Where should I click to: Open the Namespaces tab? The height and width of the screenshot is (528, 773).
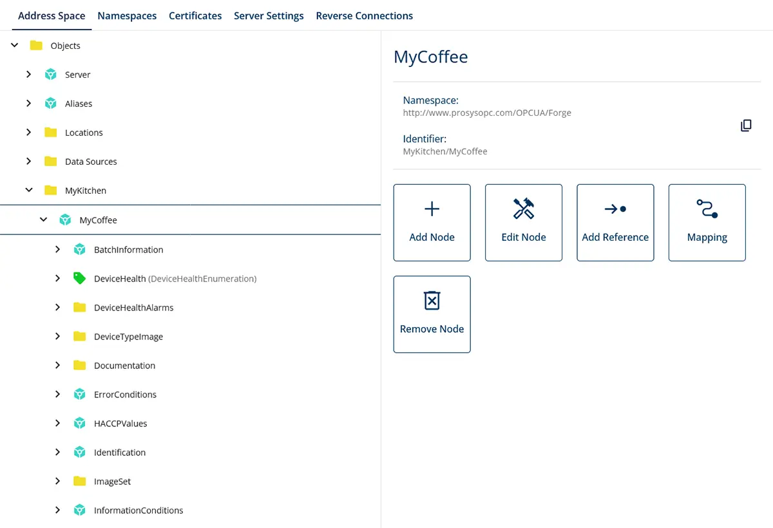tap(127, 15)
